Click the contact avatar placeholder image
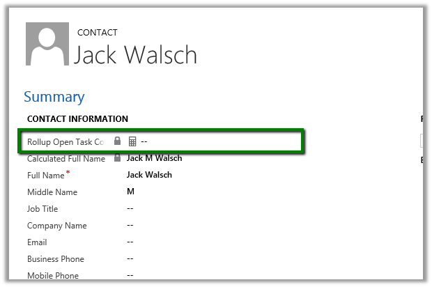Image resolution: width=432 pixels, height=287 pixels. pos(47,44)
